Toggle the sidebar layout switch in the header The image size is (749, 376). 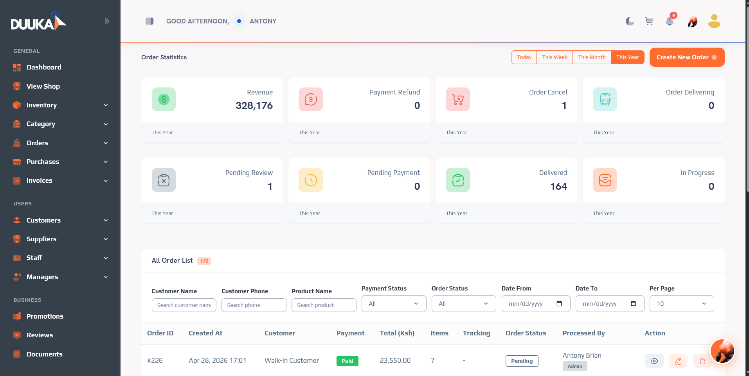[149, 21]
